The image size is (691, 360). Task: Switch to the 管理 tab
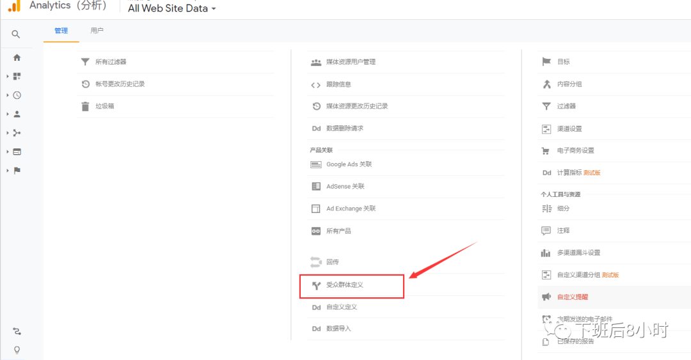61,31
